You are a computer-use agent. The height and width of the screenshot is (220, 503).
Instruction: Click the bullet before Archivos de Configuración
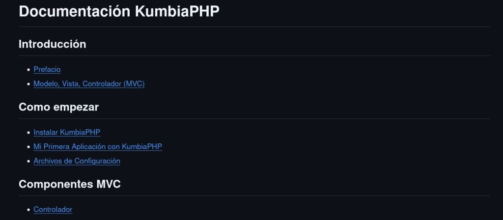point(28,161)
